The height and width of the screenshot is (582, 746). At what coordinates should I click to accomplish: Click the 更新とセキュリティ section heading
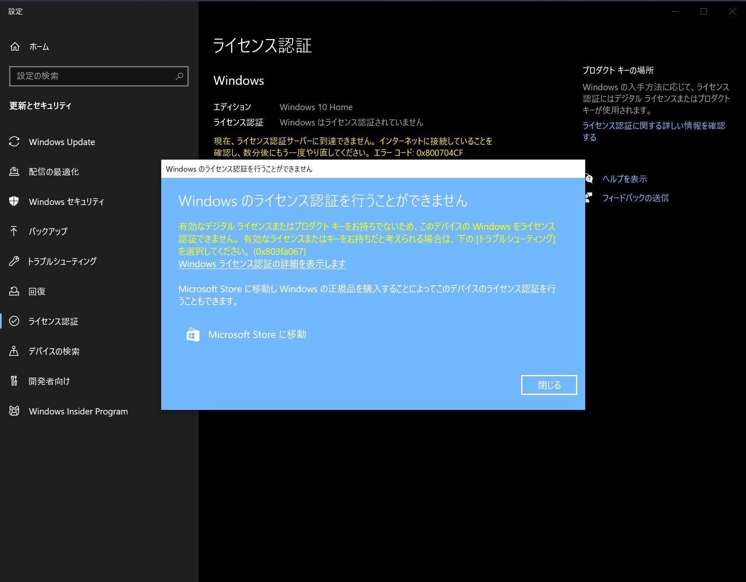pos(40,106)
